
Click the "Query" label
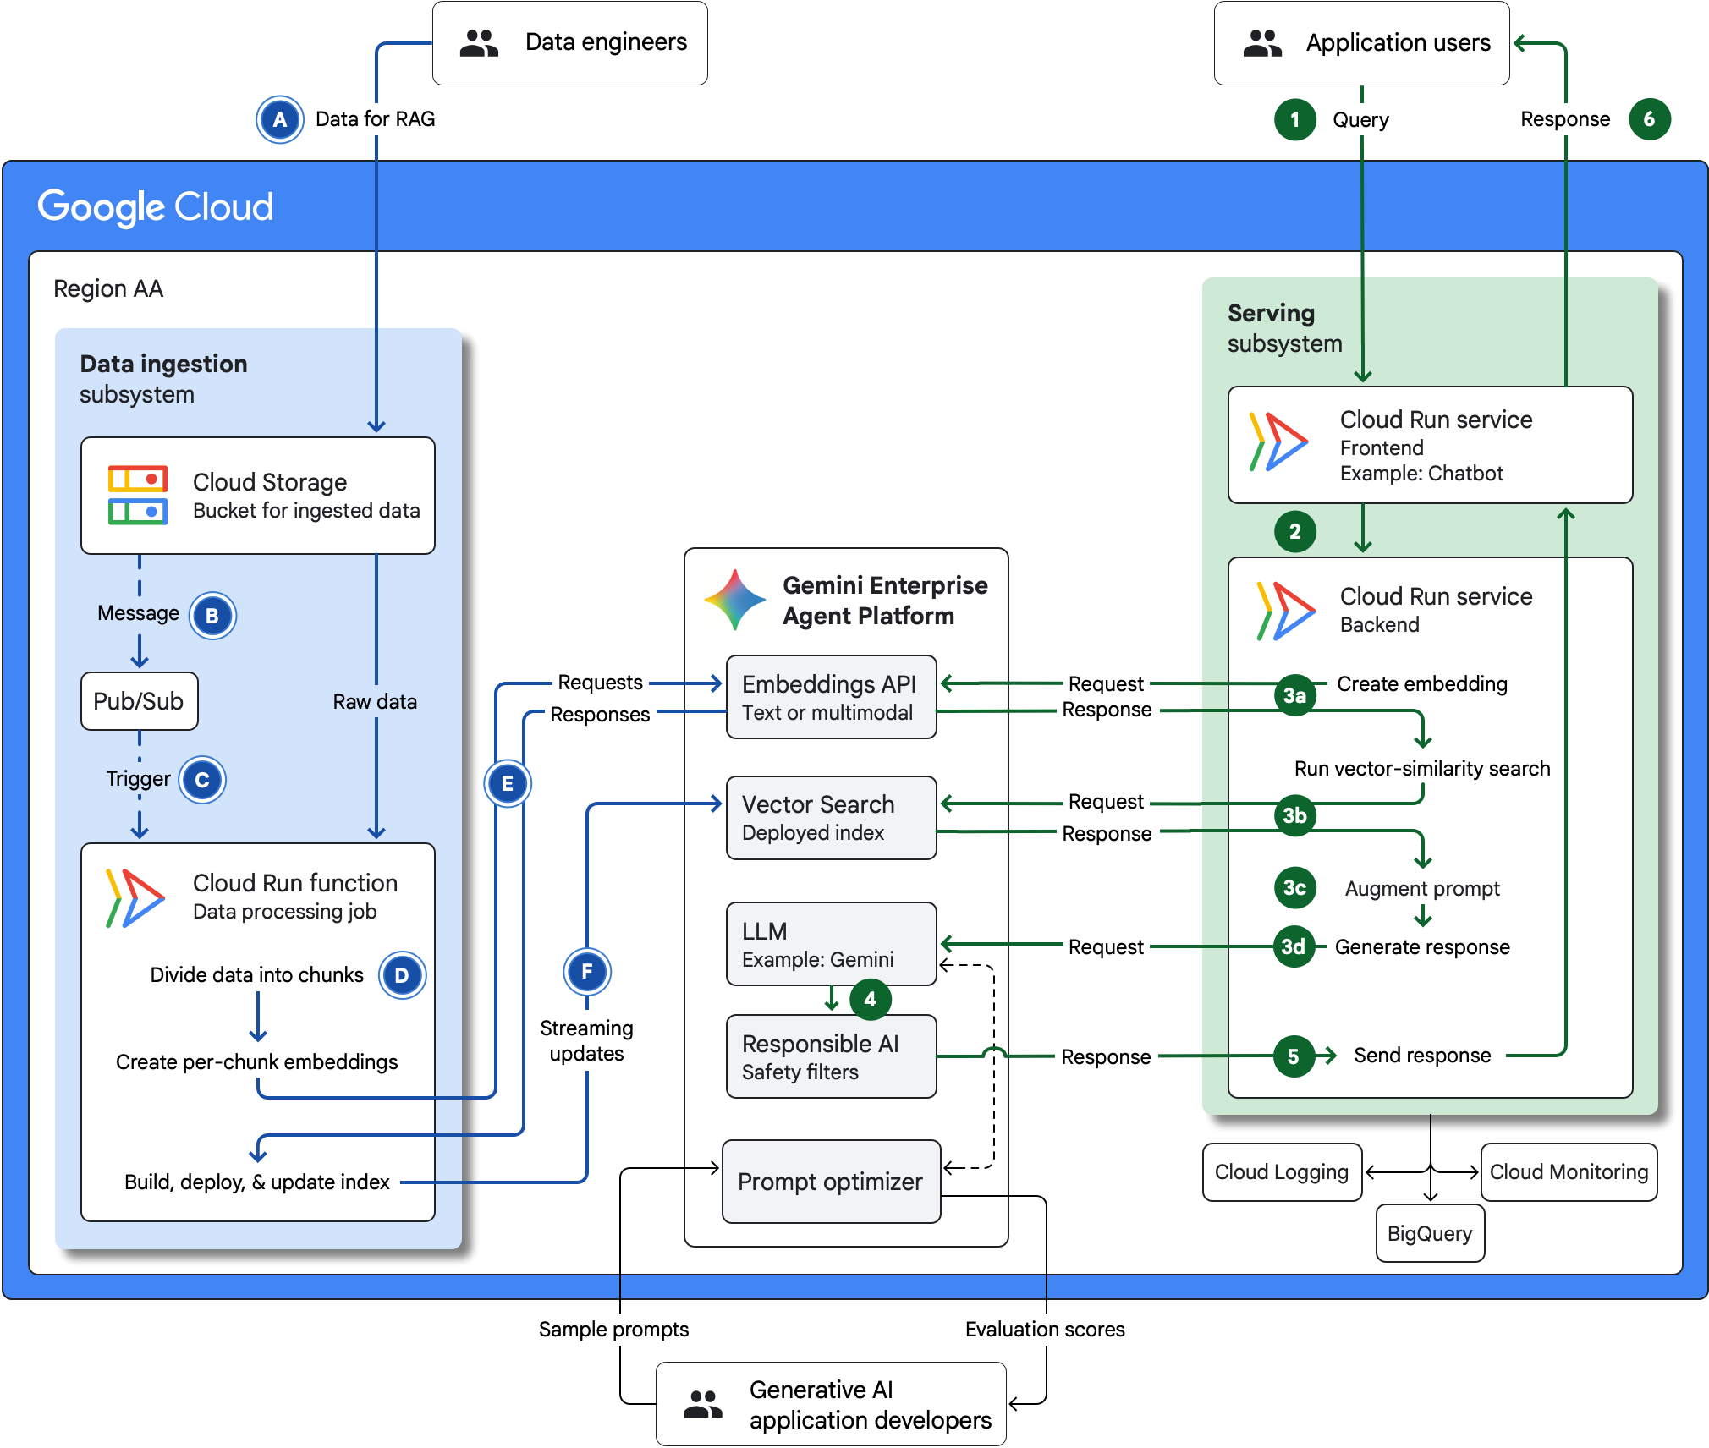pos(1360,120)
